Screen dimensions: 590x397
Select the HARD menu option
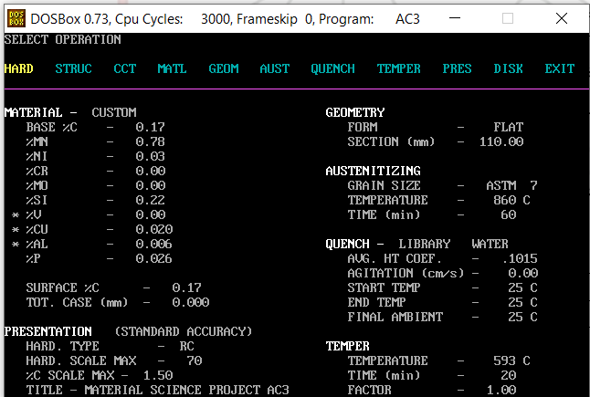(x=19, y=68)
